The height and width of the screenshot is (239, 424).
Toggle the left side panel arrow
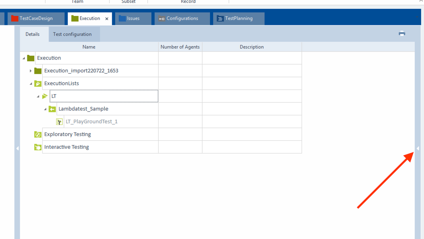point(17,148)
